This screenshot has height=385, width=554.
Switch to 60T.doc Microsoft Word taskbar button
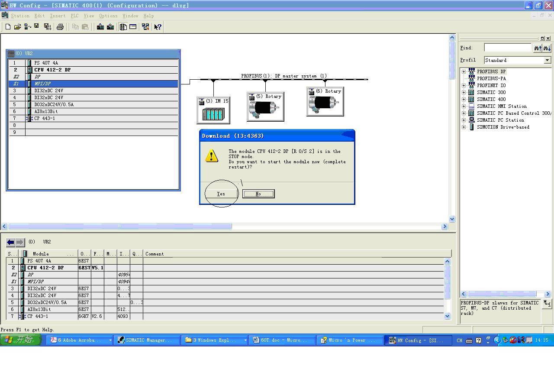coord(282,340)
